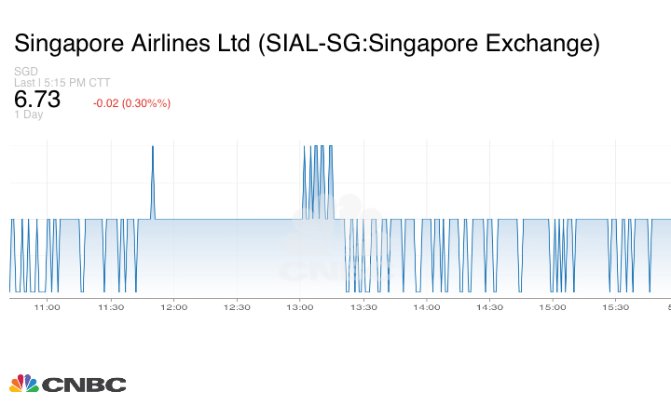The width and height of the screenshot is (671, 419).
Task: Click the Last 5:15 PM CTT timestamp
Action: point(62,83)
